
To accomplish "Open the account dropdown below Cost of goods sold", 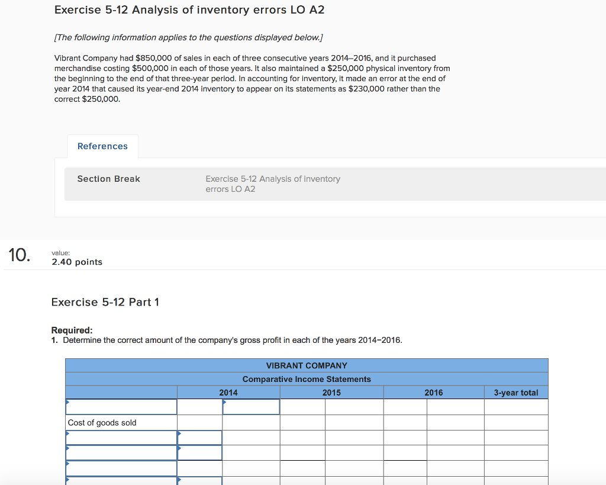I will (x=121, y=438).
